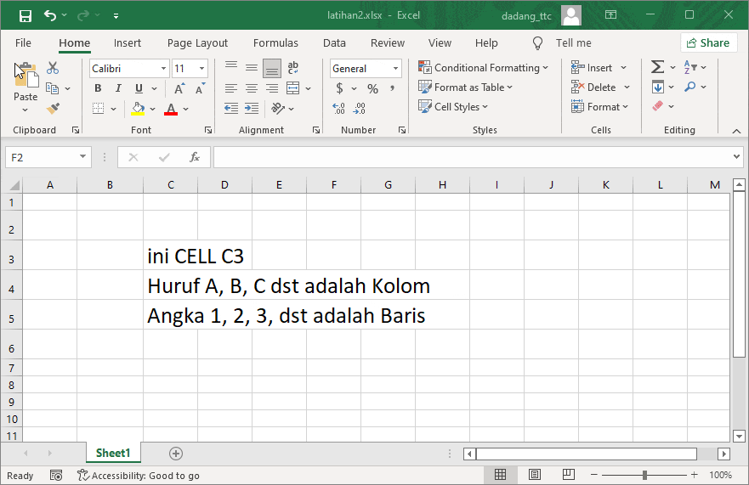Adjust the zoom slider

click(644, 475)
